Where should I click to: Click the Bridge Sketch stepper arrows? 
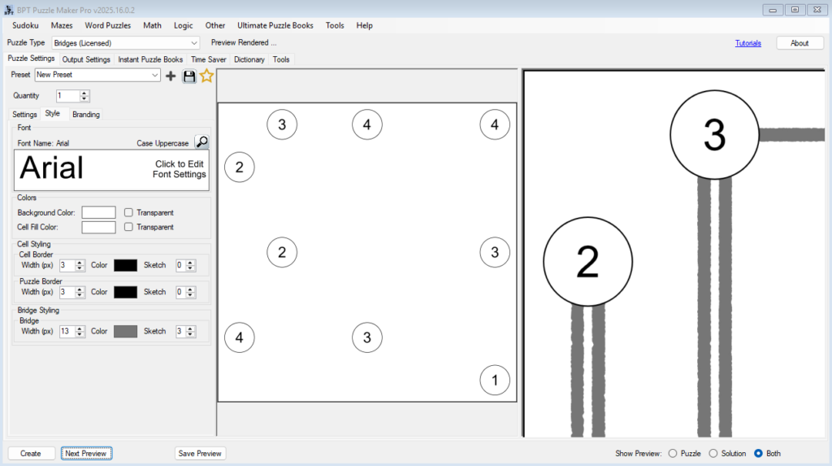click(x=191, y=331)
